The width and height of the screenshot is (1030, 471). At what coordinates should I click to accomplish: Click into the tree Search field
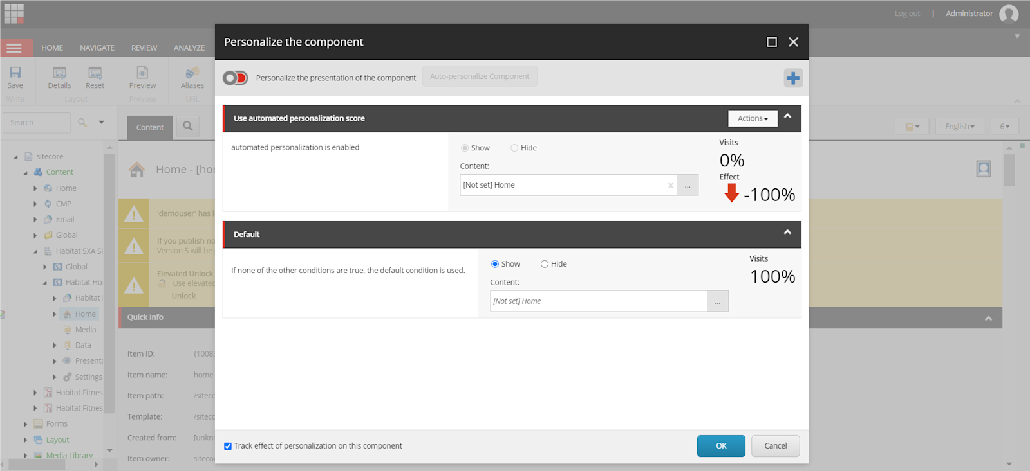coord(37,123)
